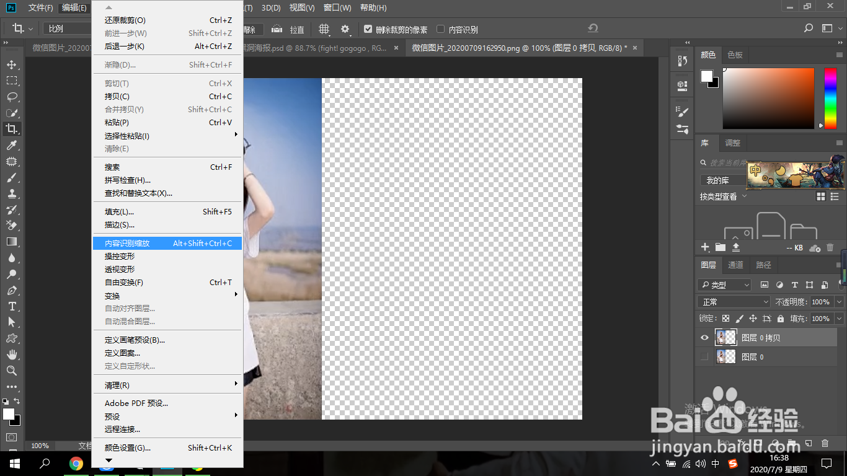
Task: Select the Lasso tool
Action: pyautogui.click(x=12, y=97)
